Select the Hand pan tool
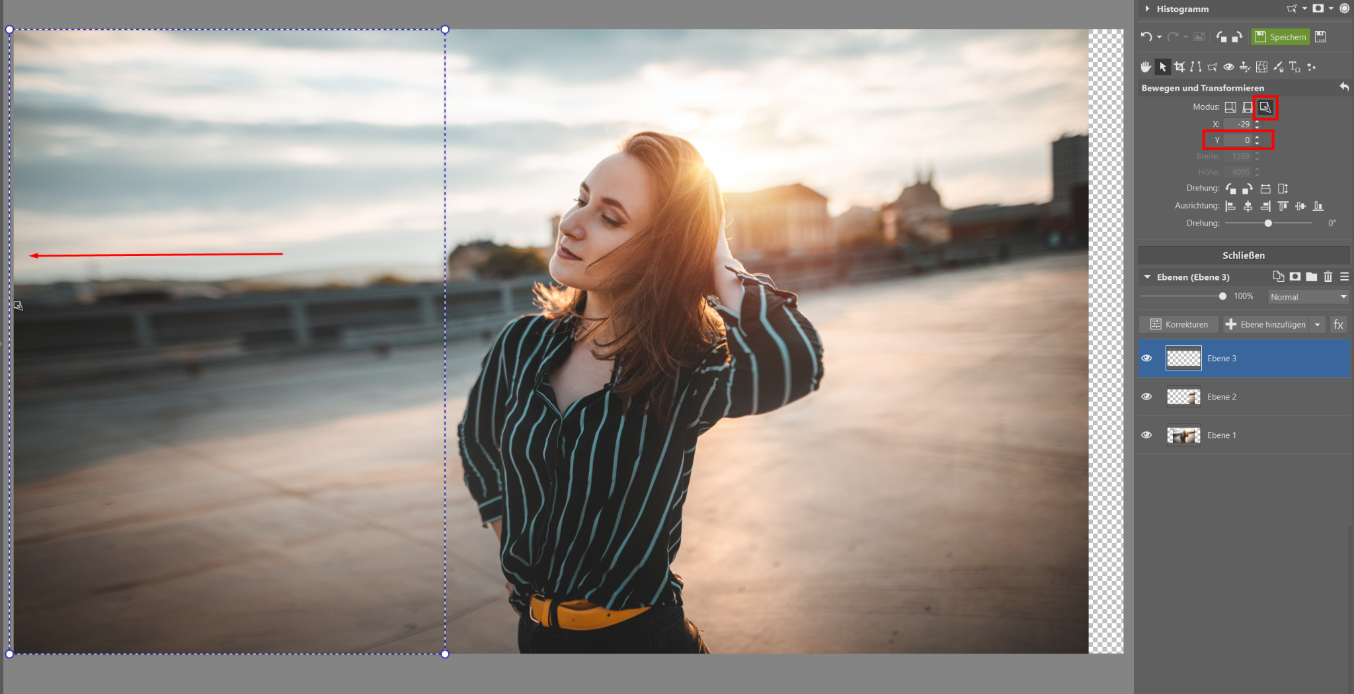1354x694 pixels. tap(1146, 67)
